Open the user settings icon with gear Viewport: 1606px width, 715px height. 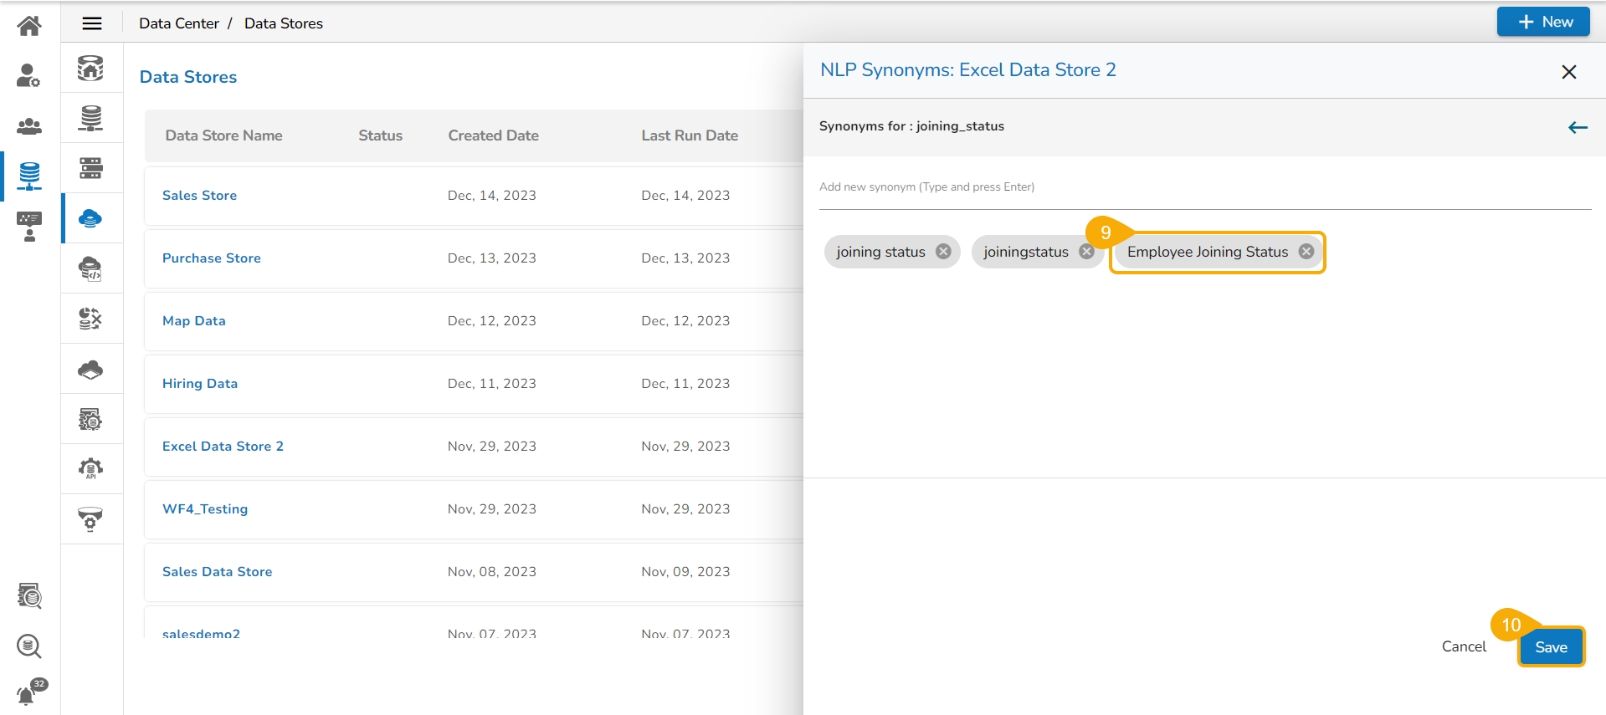[29, 75]
